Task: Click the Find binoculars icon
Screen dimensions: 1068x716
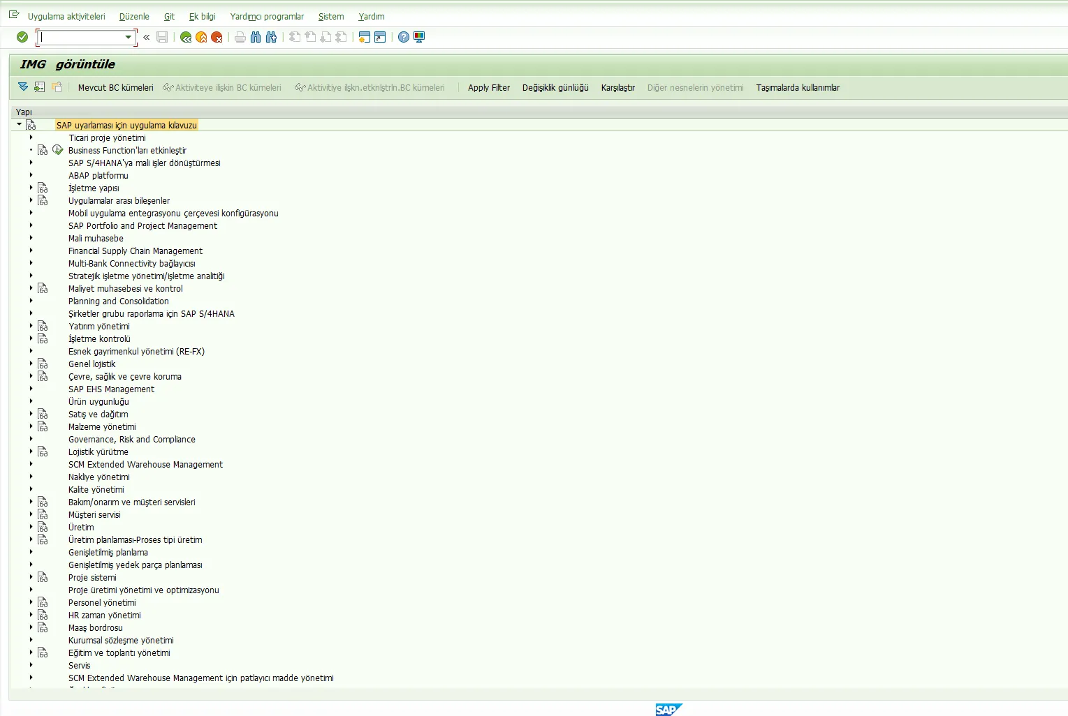Action: 256,37
